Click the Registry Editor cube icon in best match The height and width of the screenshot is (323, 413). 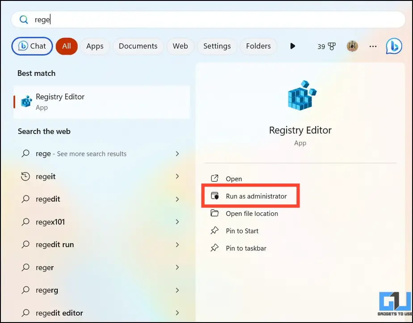coord(26,101)
